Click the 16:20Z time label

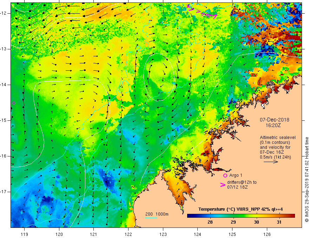click(x=273, y=125)
